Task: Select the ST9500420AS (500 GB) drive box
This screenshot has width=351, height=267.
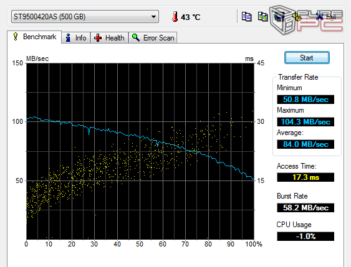Action: click(x=85, y=17)
